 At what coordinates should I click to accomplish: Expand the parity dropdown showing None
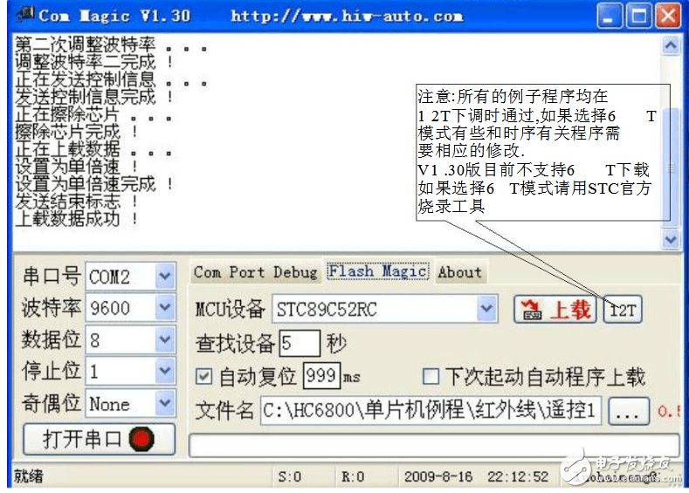pos(164,404)
